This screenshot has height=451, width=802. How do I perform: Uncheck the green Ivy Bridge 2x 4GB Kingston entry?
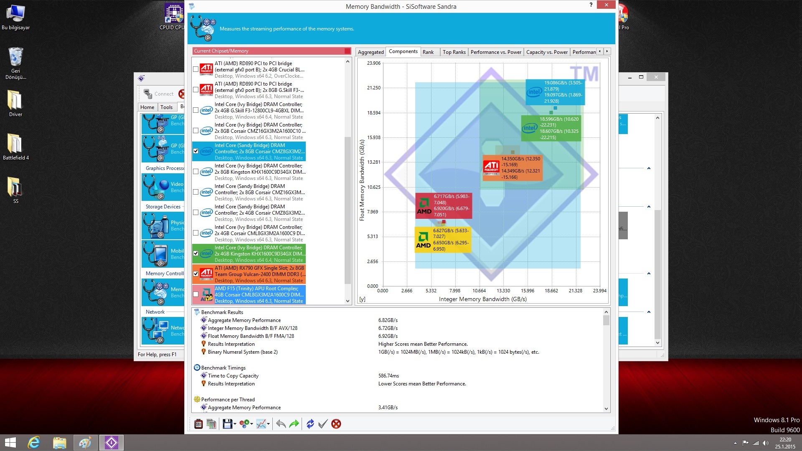[x=195, y=253]
